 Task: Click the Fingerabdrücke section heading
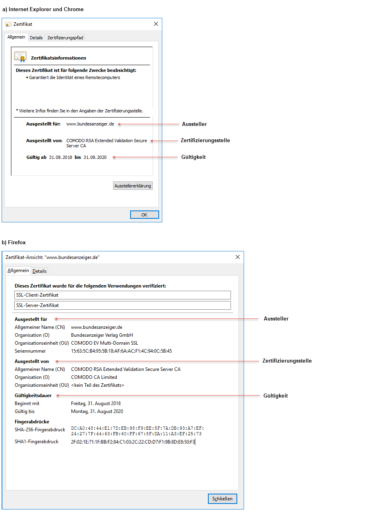coord(32,422)
